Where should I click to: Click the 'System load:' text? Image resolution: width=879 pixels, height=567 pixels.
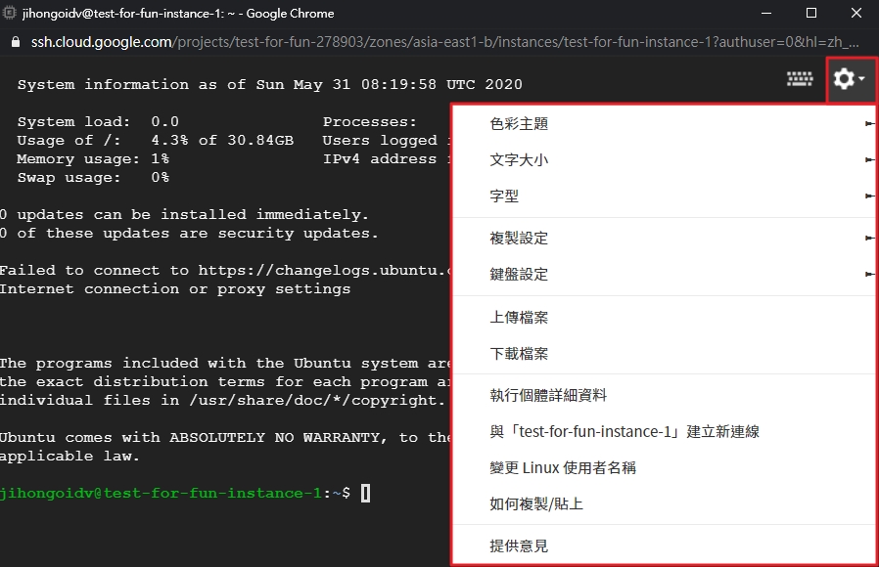click(74, 121)
